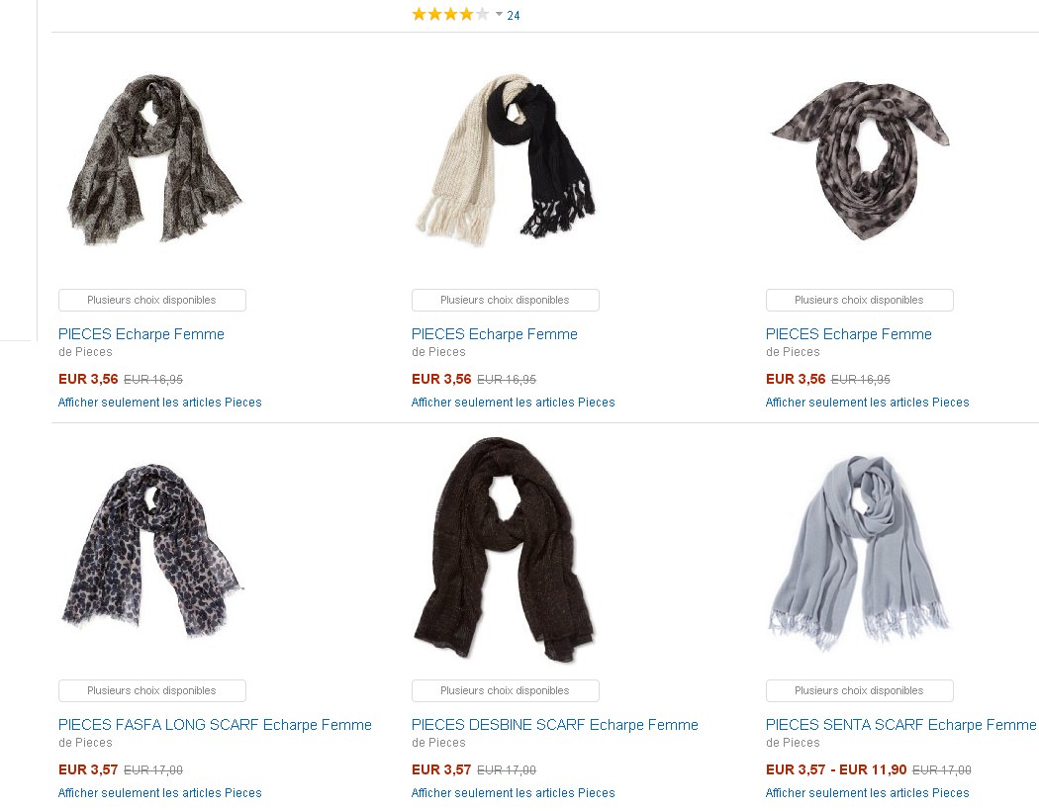Click the EUR 3,57 - EUR 11,90 price
The image size is (1039, 811).
click(x=836, y=769)
